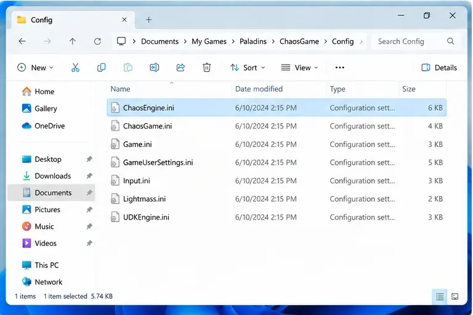Click the This PC monitor icon in address bar
The height and width of the screenshot is (315, 473).
121,41
